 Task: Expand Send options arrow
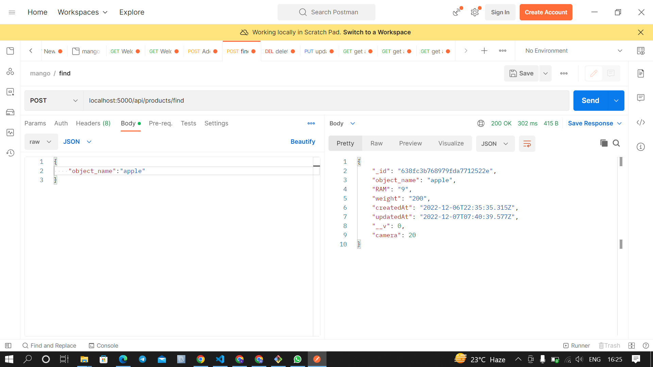616,101
